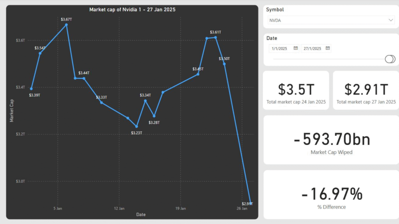Image resolution: width=399 pixels, height=224 pixels.
Task: Select the $3.28T data point
Action: click(154, 116)
